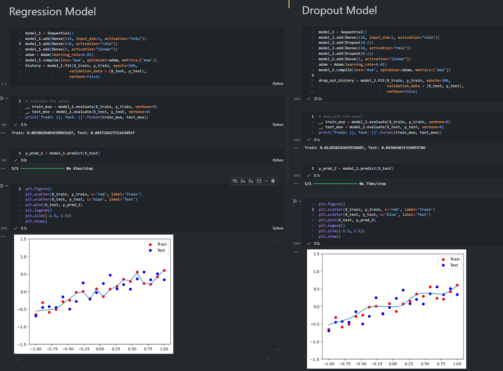This screenshot has height=371, width=503.
Task: Open more actions ellipsis in cell toolbar
Action: [x=266, y=181]
